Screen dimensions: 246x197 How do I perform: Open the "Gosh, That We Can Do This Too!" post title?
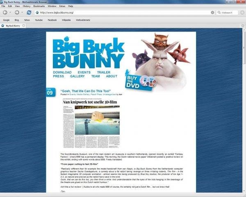86,91
